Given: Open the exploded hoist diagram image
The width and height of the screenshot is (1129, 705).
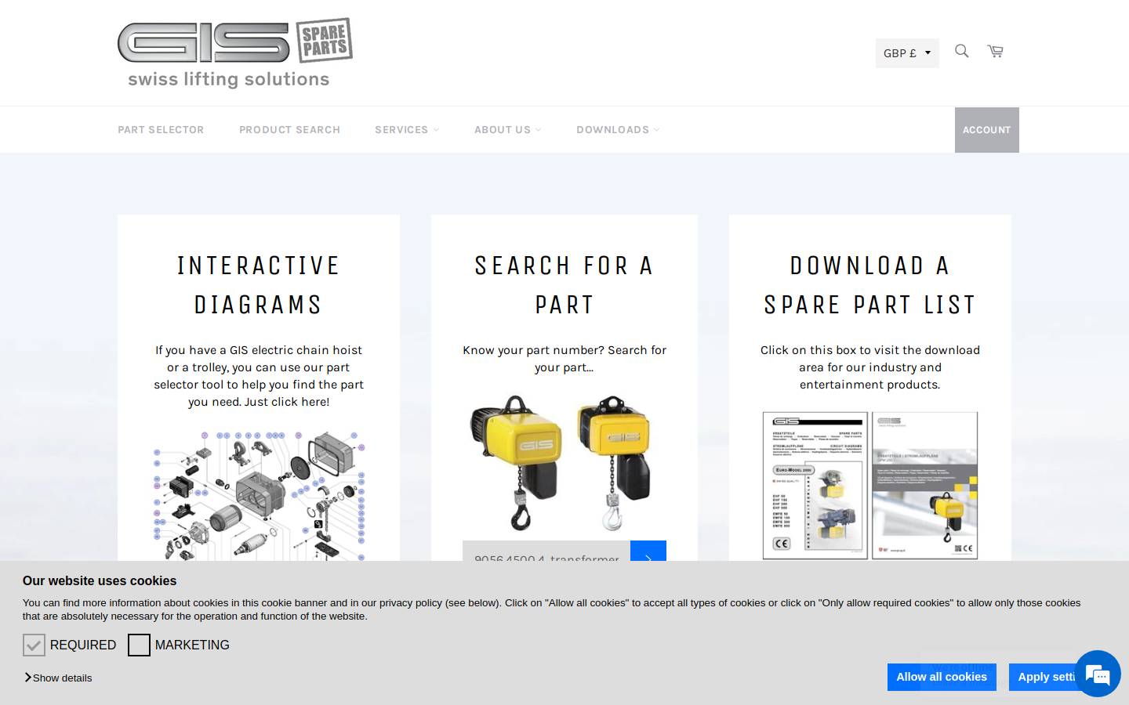Looking at the screenshot, I should point(259,495).
